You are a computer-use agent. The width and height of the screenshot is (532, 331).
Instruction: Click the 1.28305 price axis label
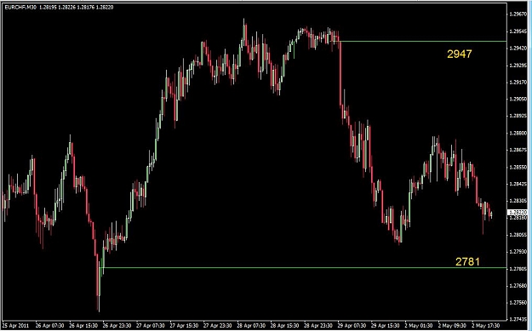click(518, 201)
